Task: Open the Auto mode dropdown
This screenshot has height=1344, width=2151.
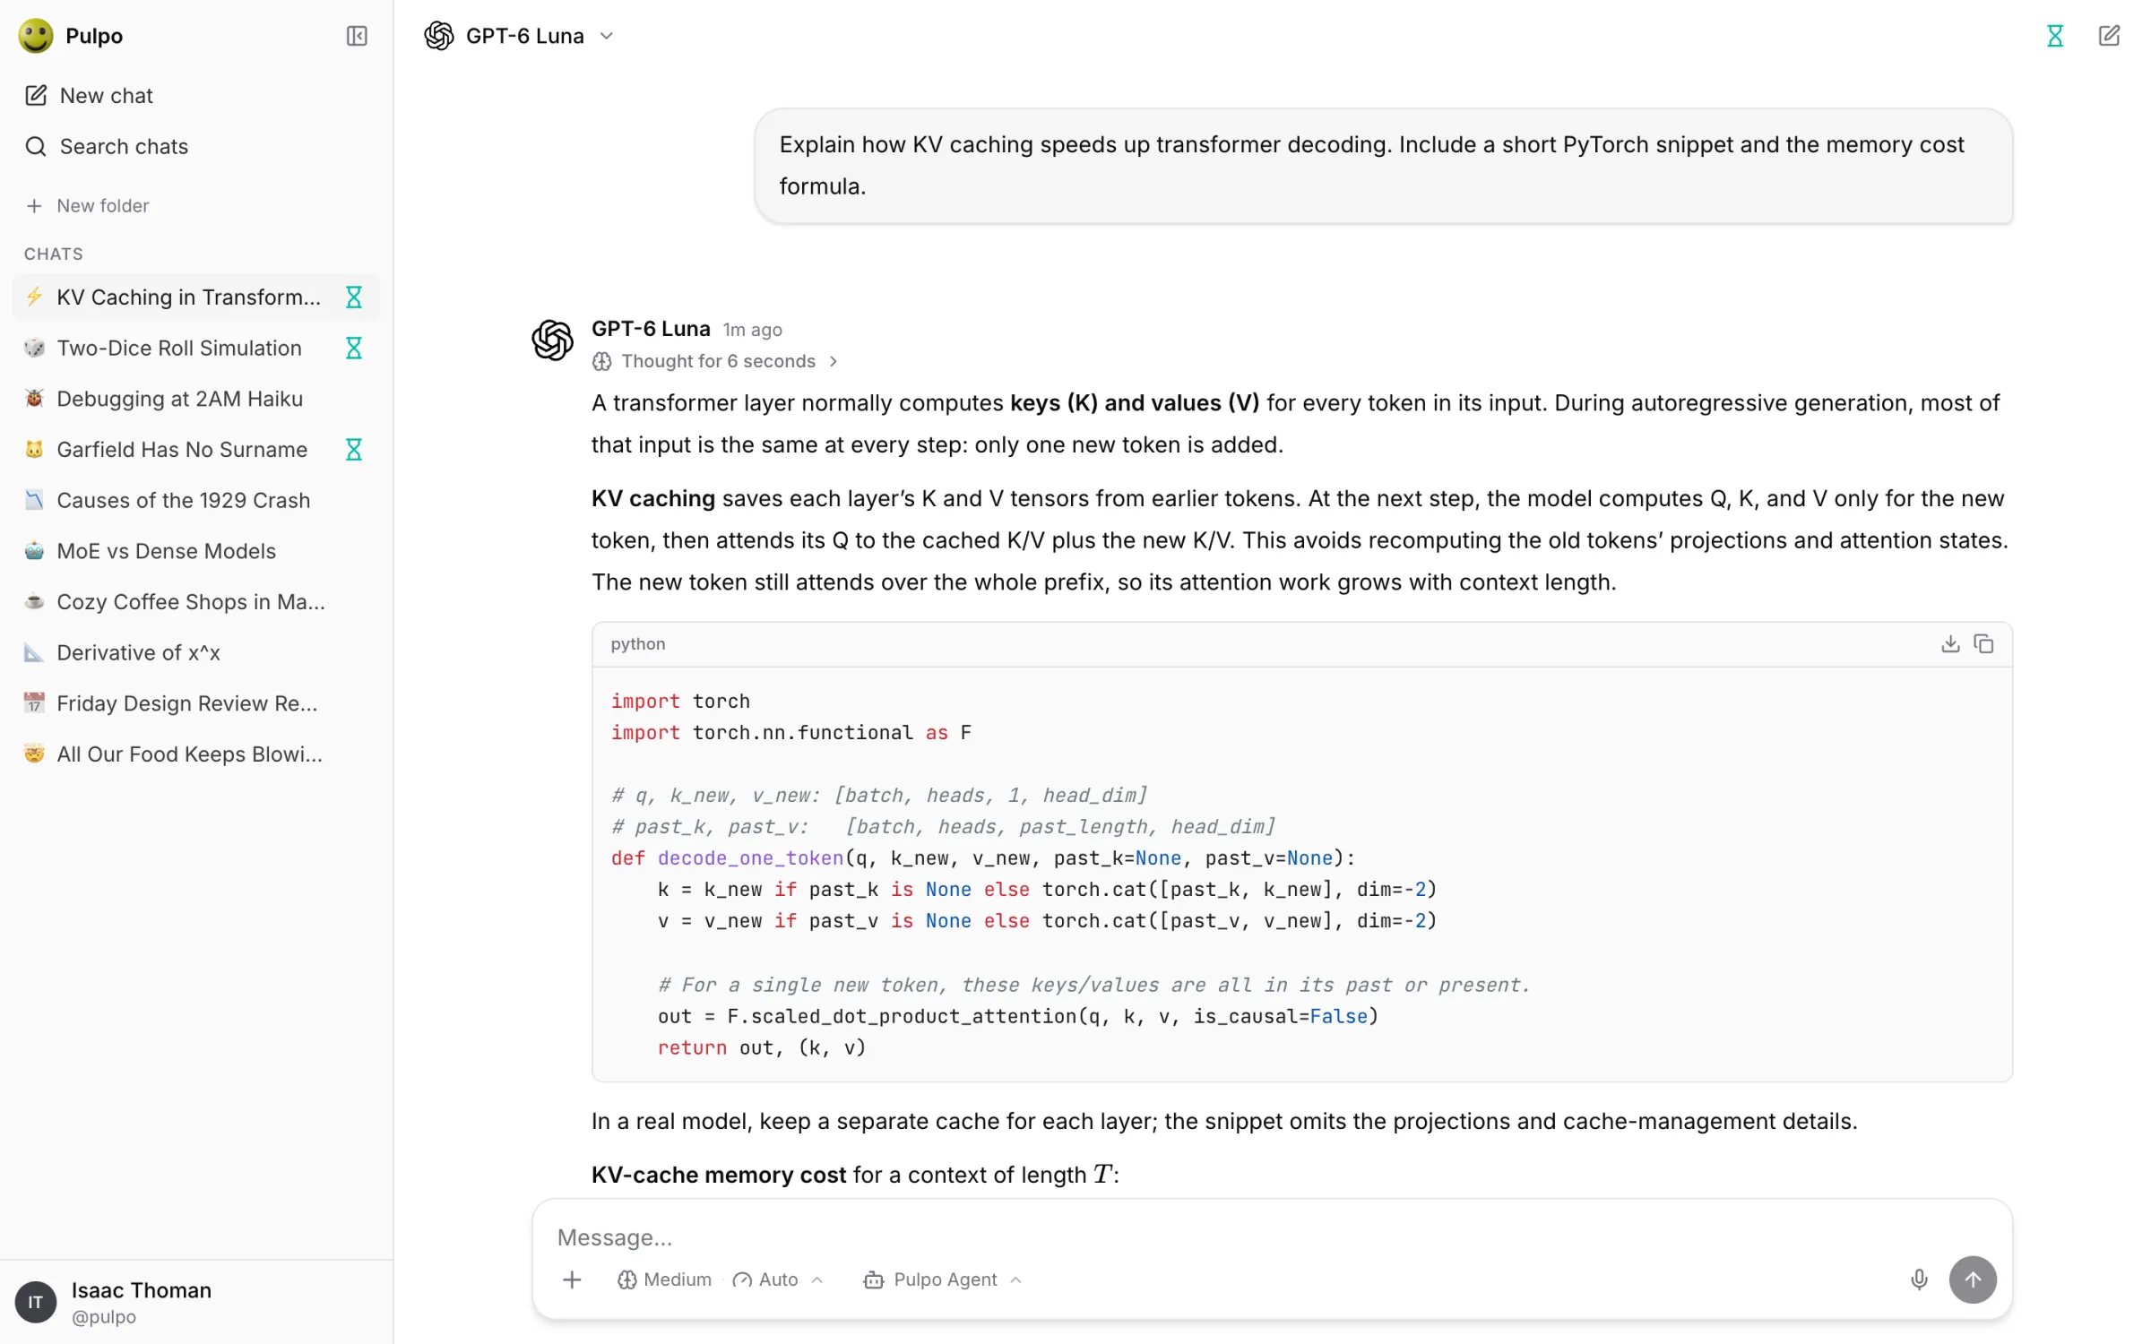Action: [778, 1279]
